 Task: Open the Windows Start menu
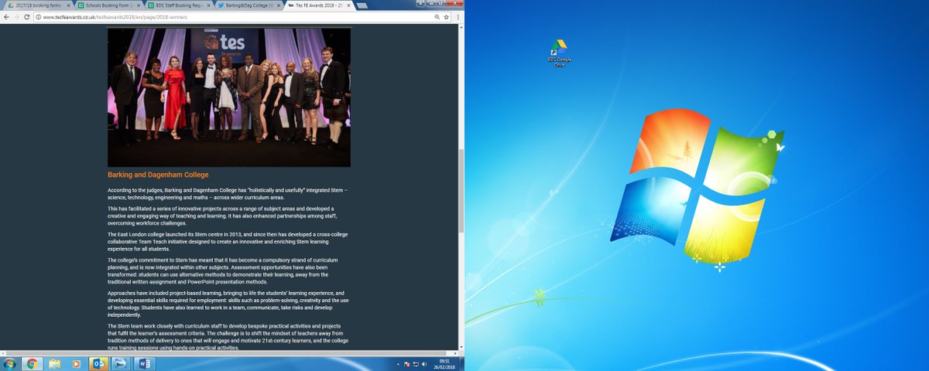9,363
